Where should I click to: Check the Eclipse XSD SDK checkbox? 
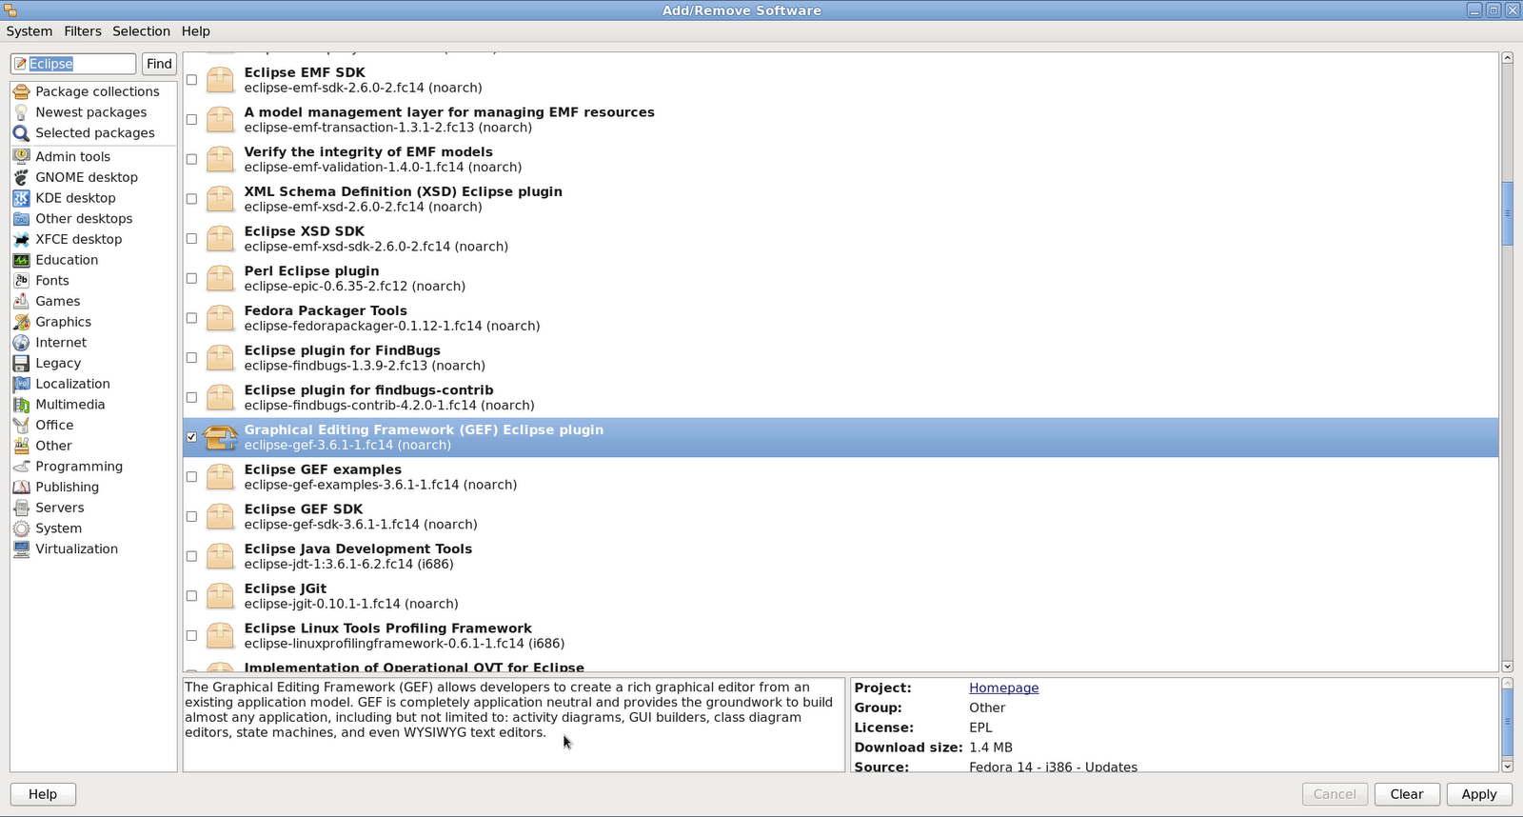pyautogui.click(x=191, y=239)
